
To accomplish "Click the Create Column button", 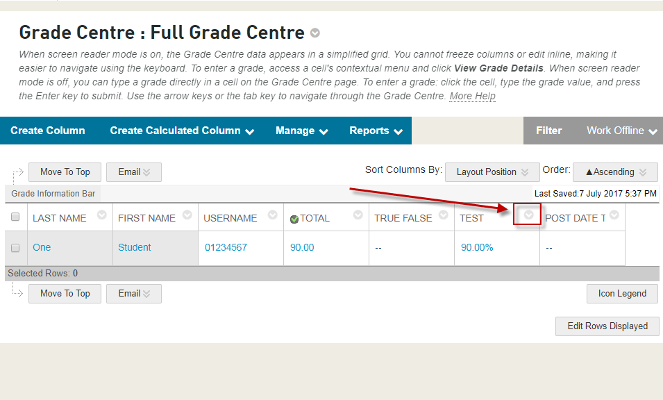I will click(x=48, y=131).
